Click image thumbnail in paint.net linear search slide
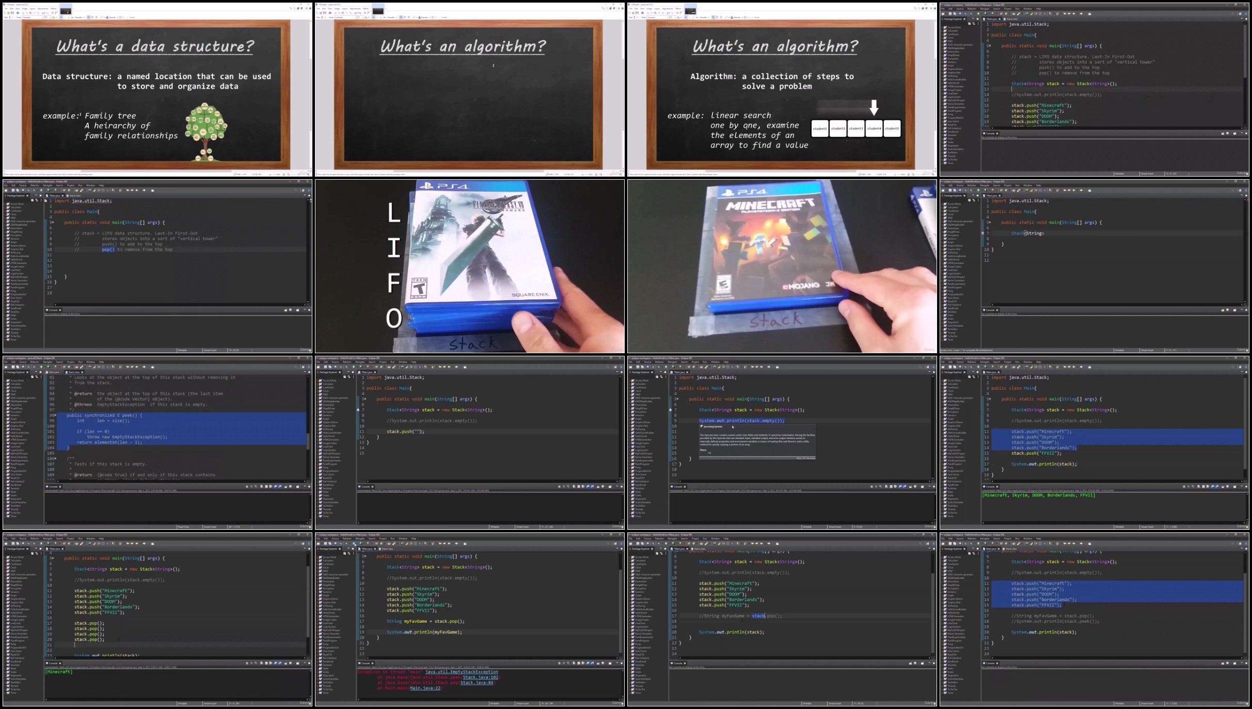Screen dimensions: 1252x709 [x=690, y=10]
